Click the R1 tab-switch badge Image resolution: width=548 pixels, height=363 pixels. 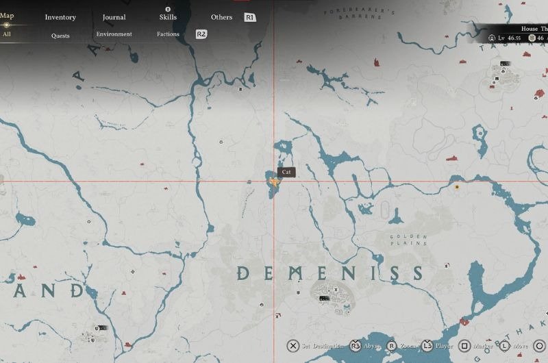click(250, 17)
